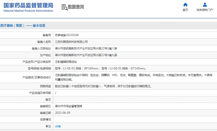Viewport: 217px width, 131px height.
Task: Click the 国家药品监督管理局 logo
Action: pyautogui.click(x=28, y=6)
